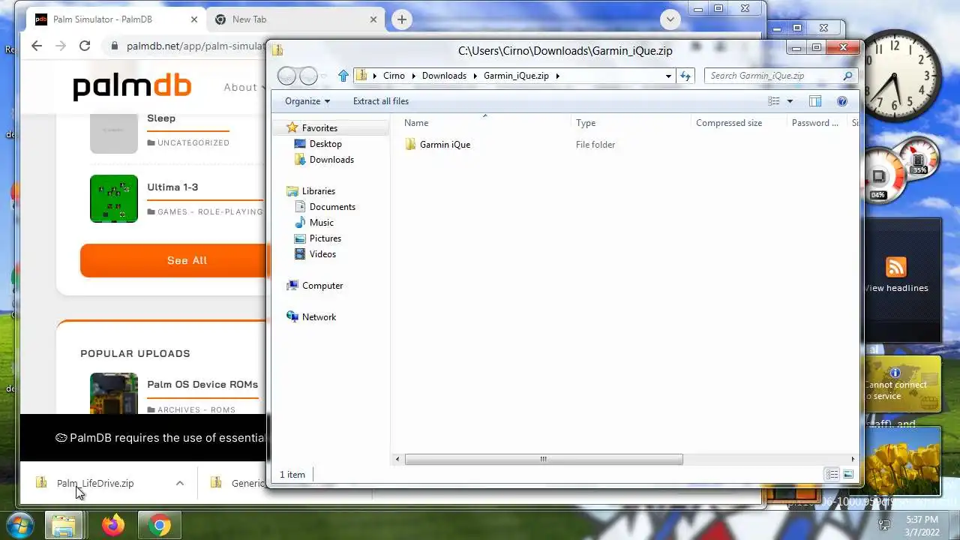
Task: Change the view layout icon
Action: coord(774,101)
